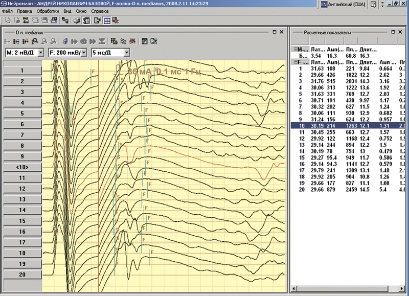Click the edit pencil icon in medianus toolbar
The height and width of the screenshot is (296, 409).
tap(154, 41)
